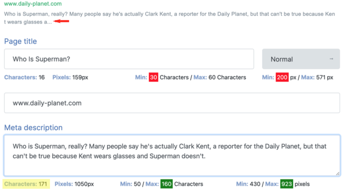Open the Normal font dropdown
345x194 pixels.
tap(301, 59)
